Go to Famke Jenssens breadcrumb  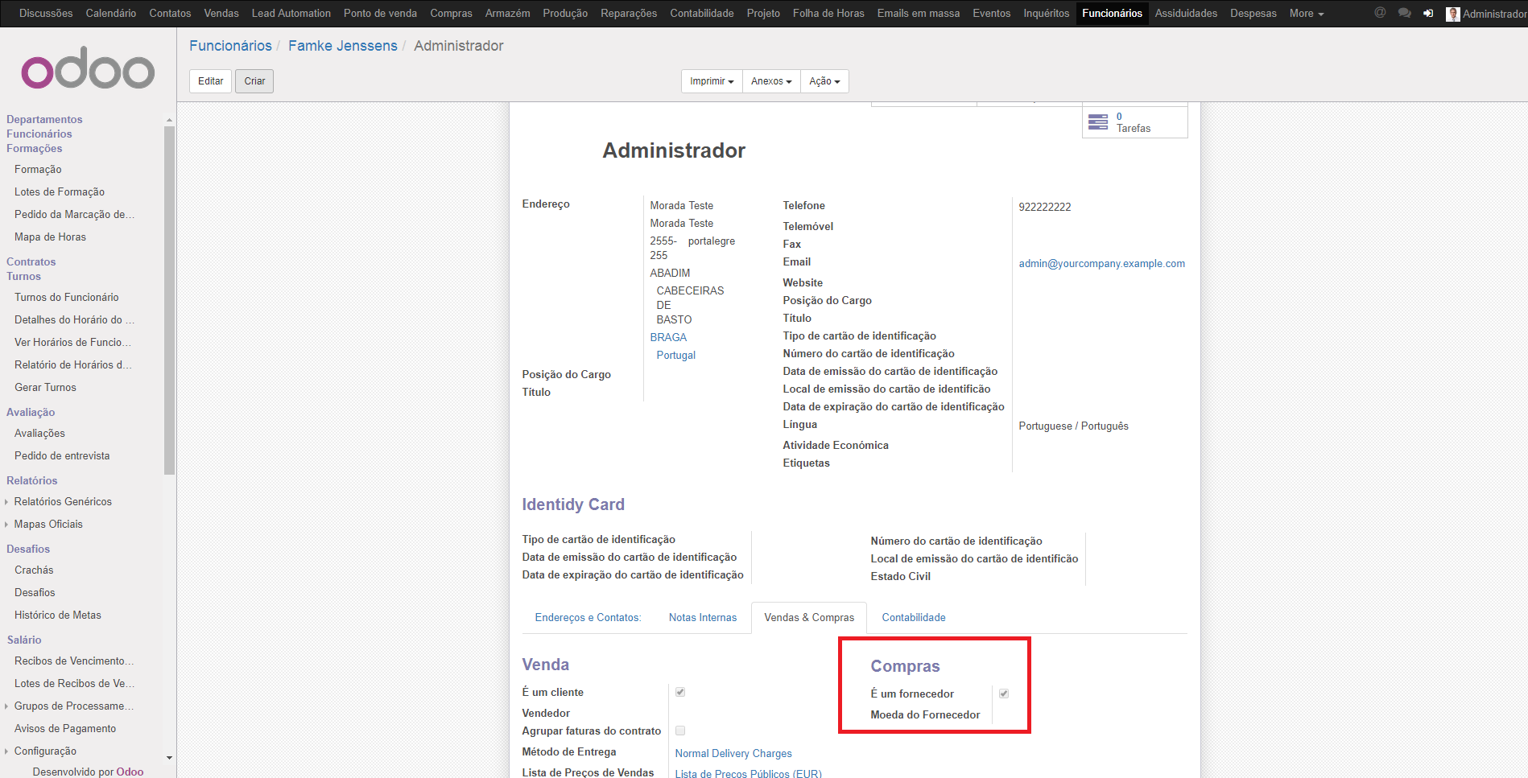pos(342,46)
